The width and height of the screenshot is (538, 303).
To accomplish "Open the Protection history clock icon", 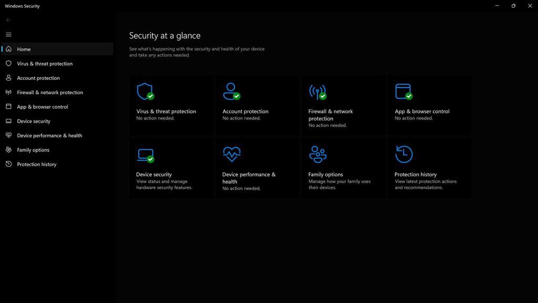I will pyautogui.click(x=403, y=154).
